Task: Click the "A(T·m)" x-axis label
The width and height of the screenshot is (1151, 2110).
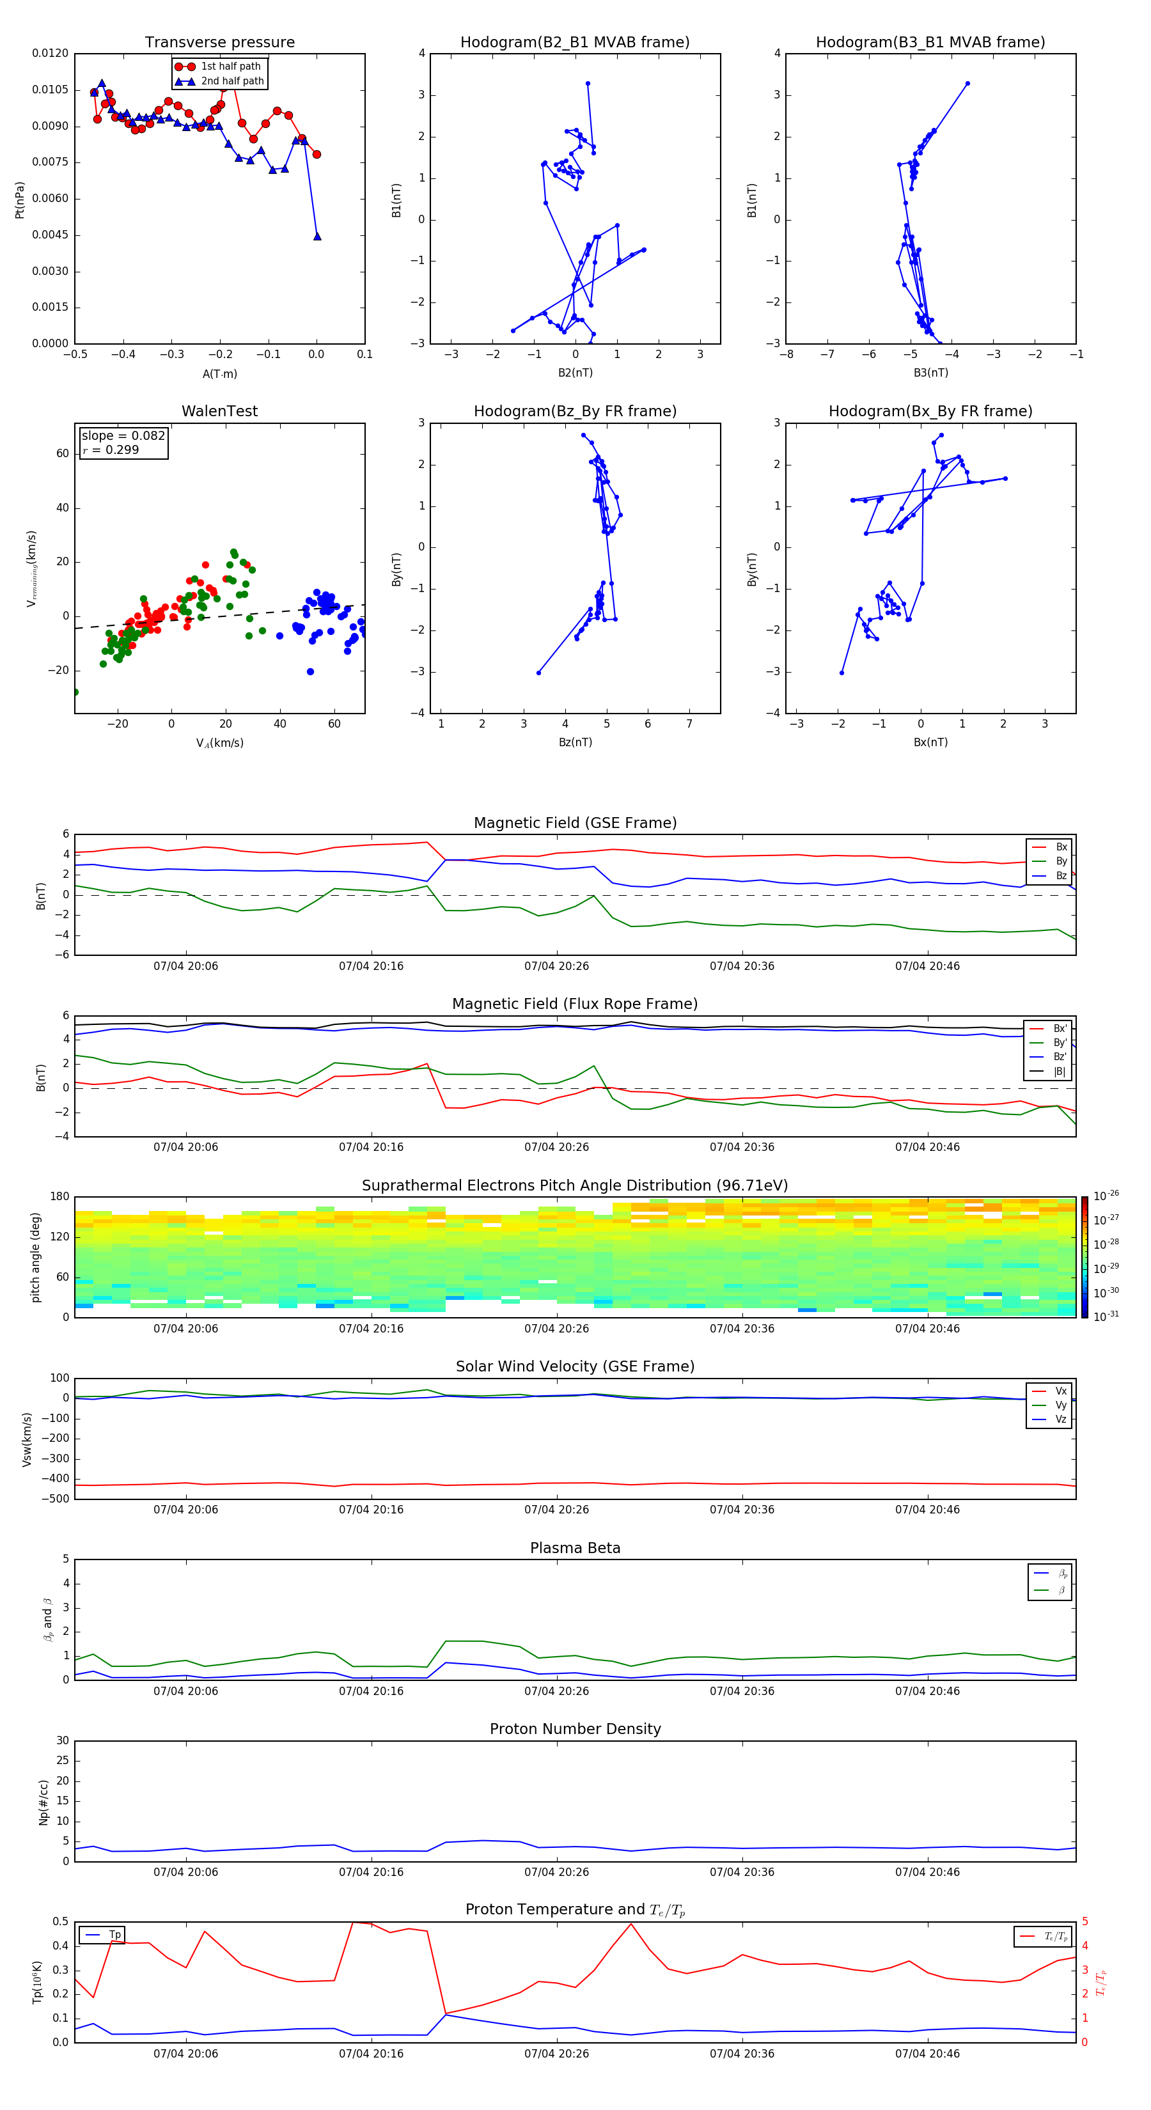Action: (219, 373)
